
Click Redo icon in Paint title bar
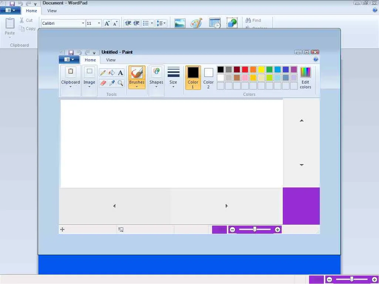pos(87,53)
